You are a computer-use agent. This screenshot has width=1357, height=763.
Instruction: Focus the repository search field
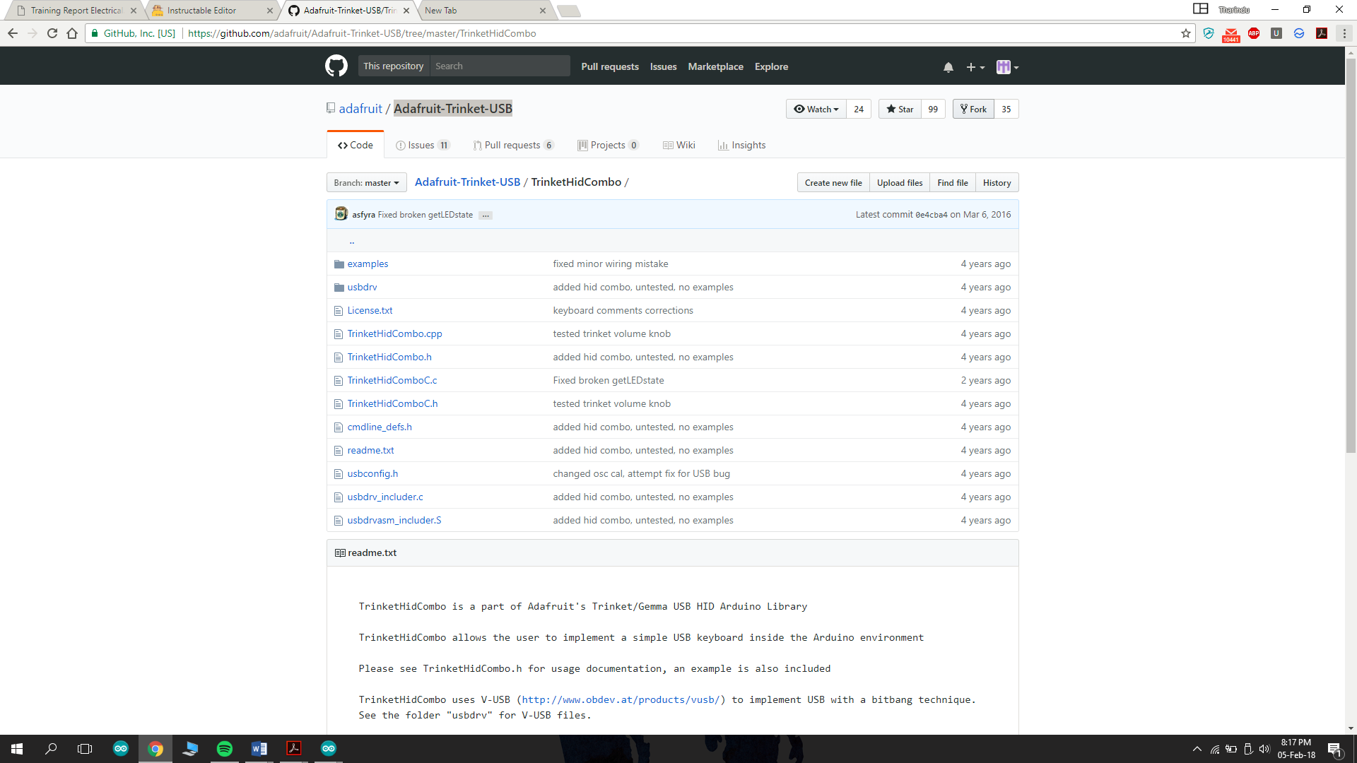coord(499,66)
